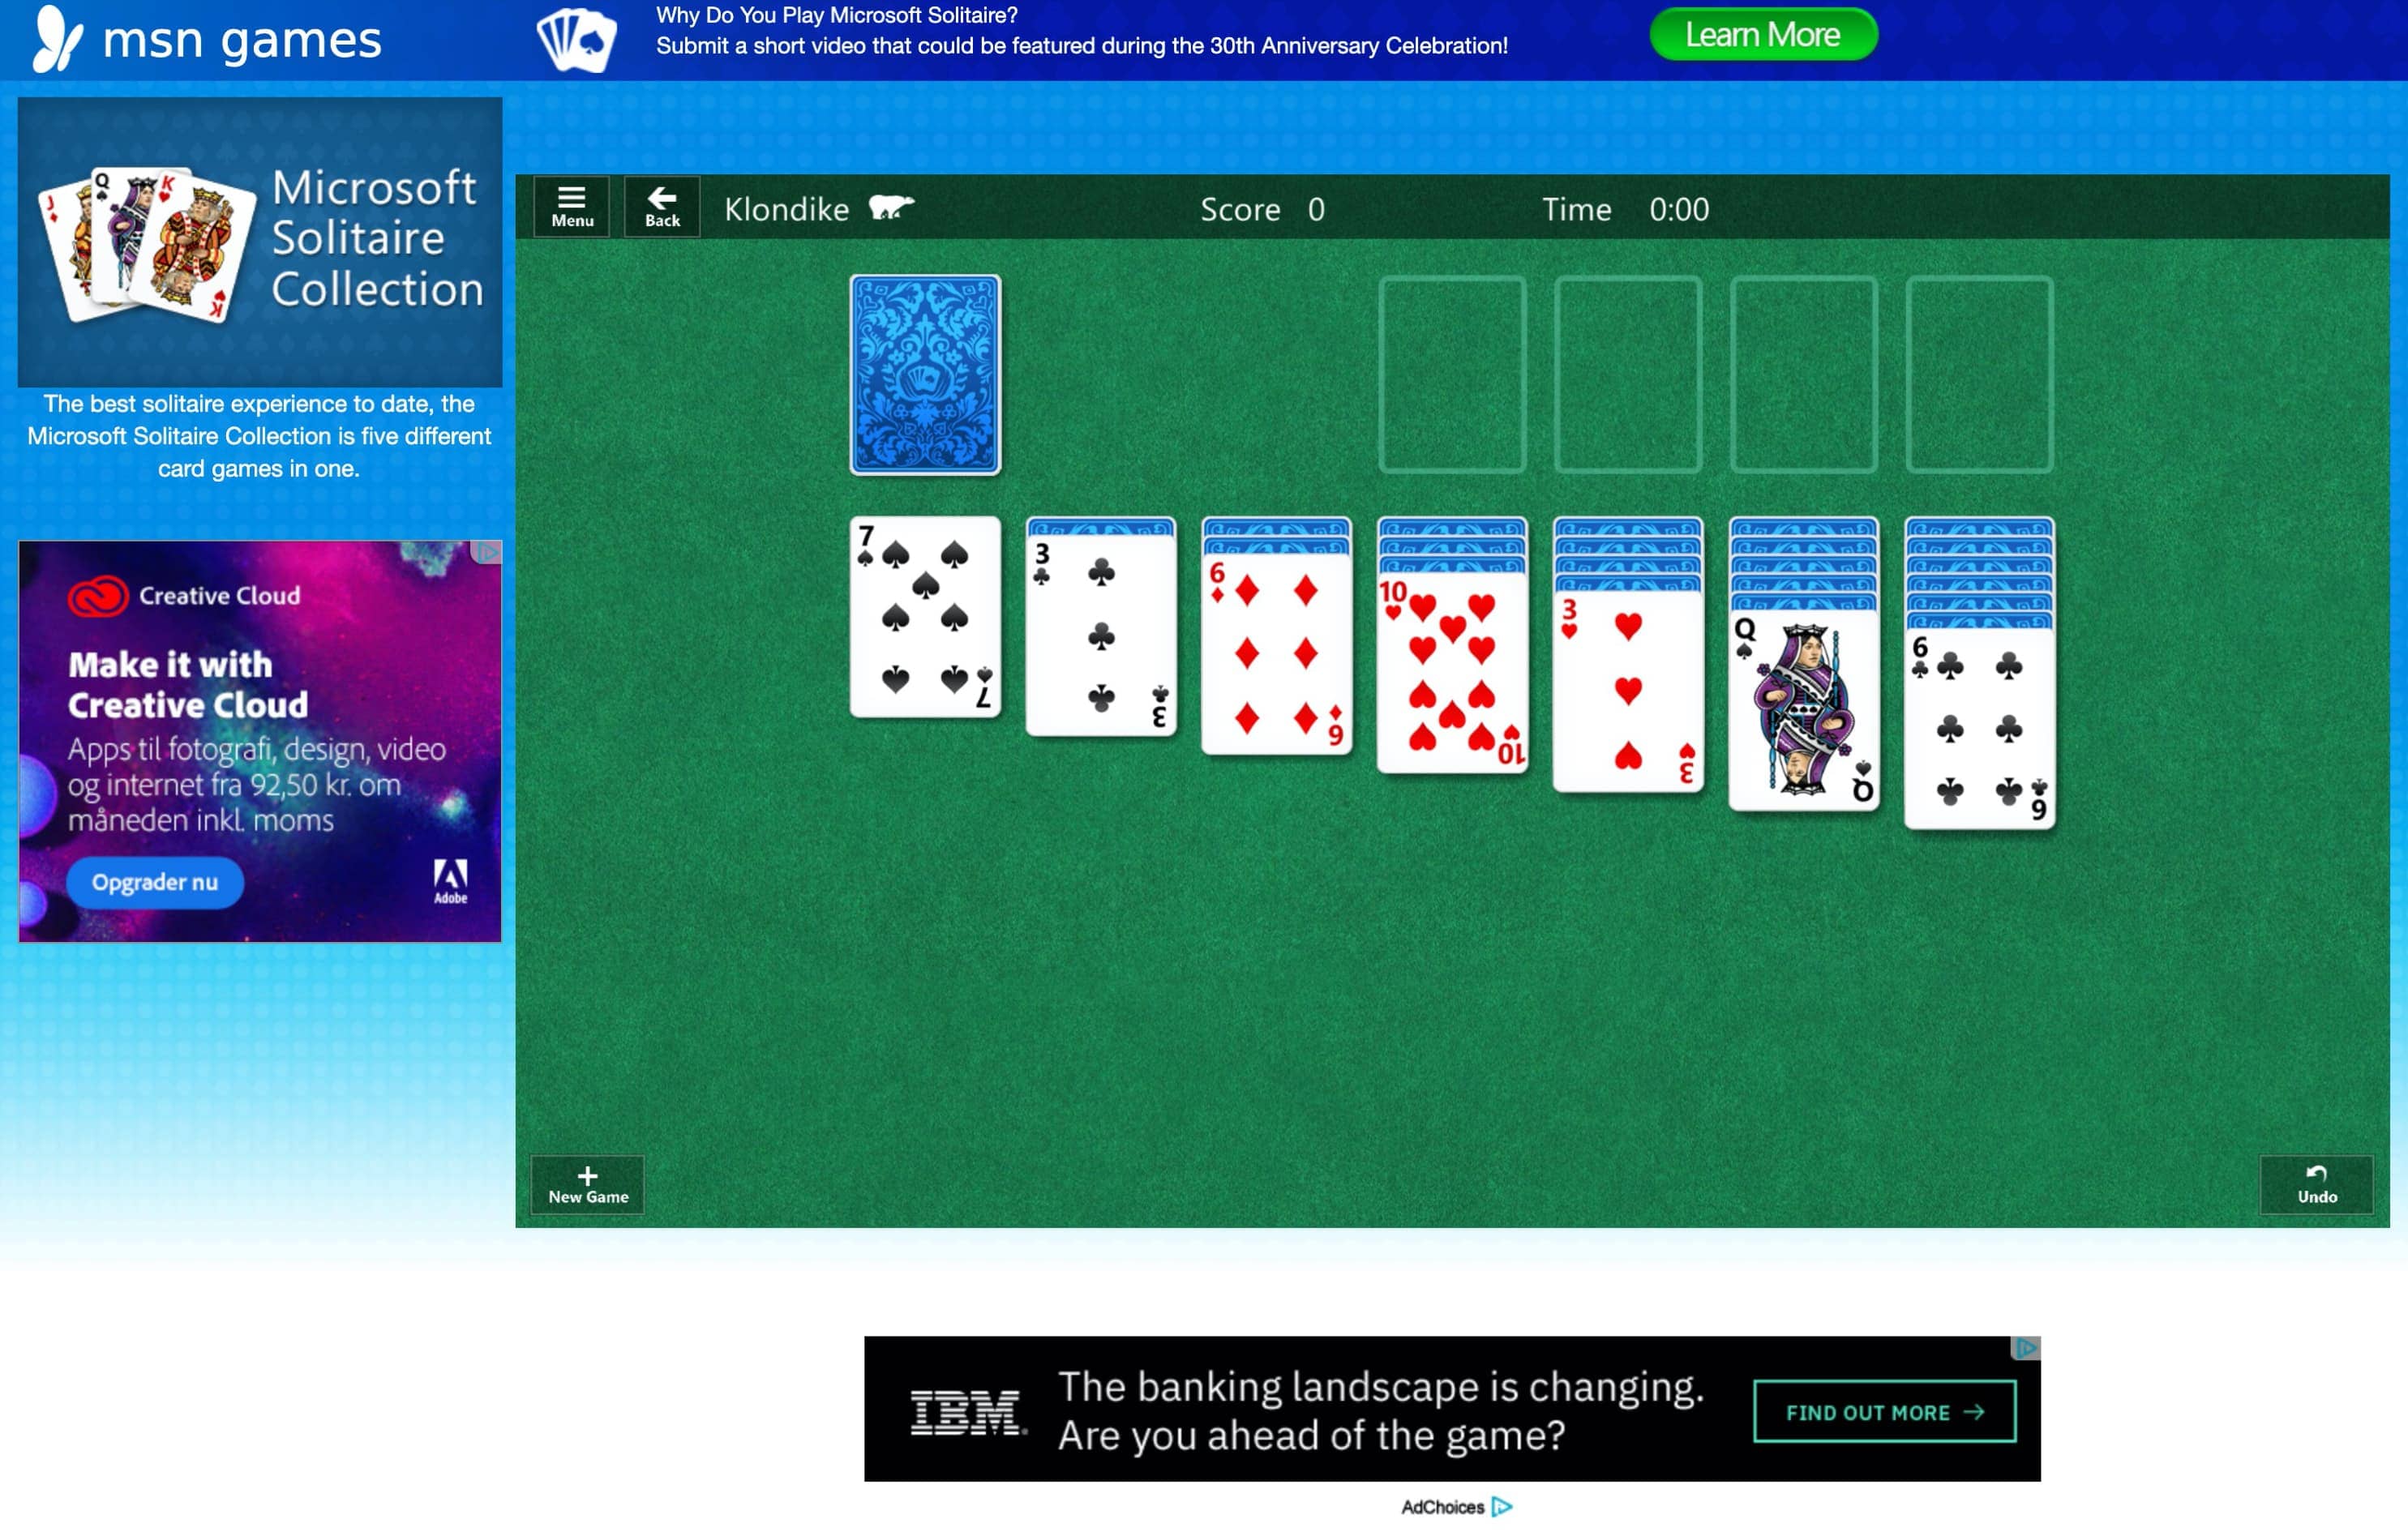Click the AdChoices link below the IBM ad
The image size is (2408, 1532).
pos(1443,1508)
